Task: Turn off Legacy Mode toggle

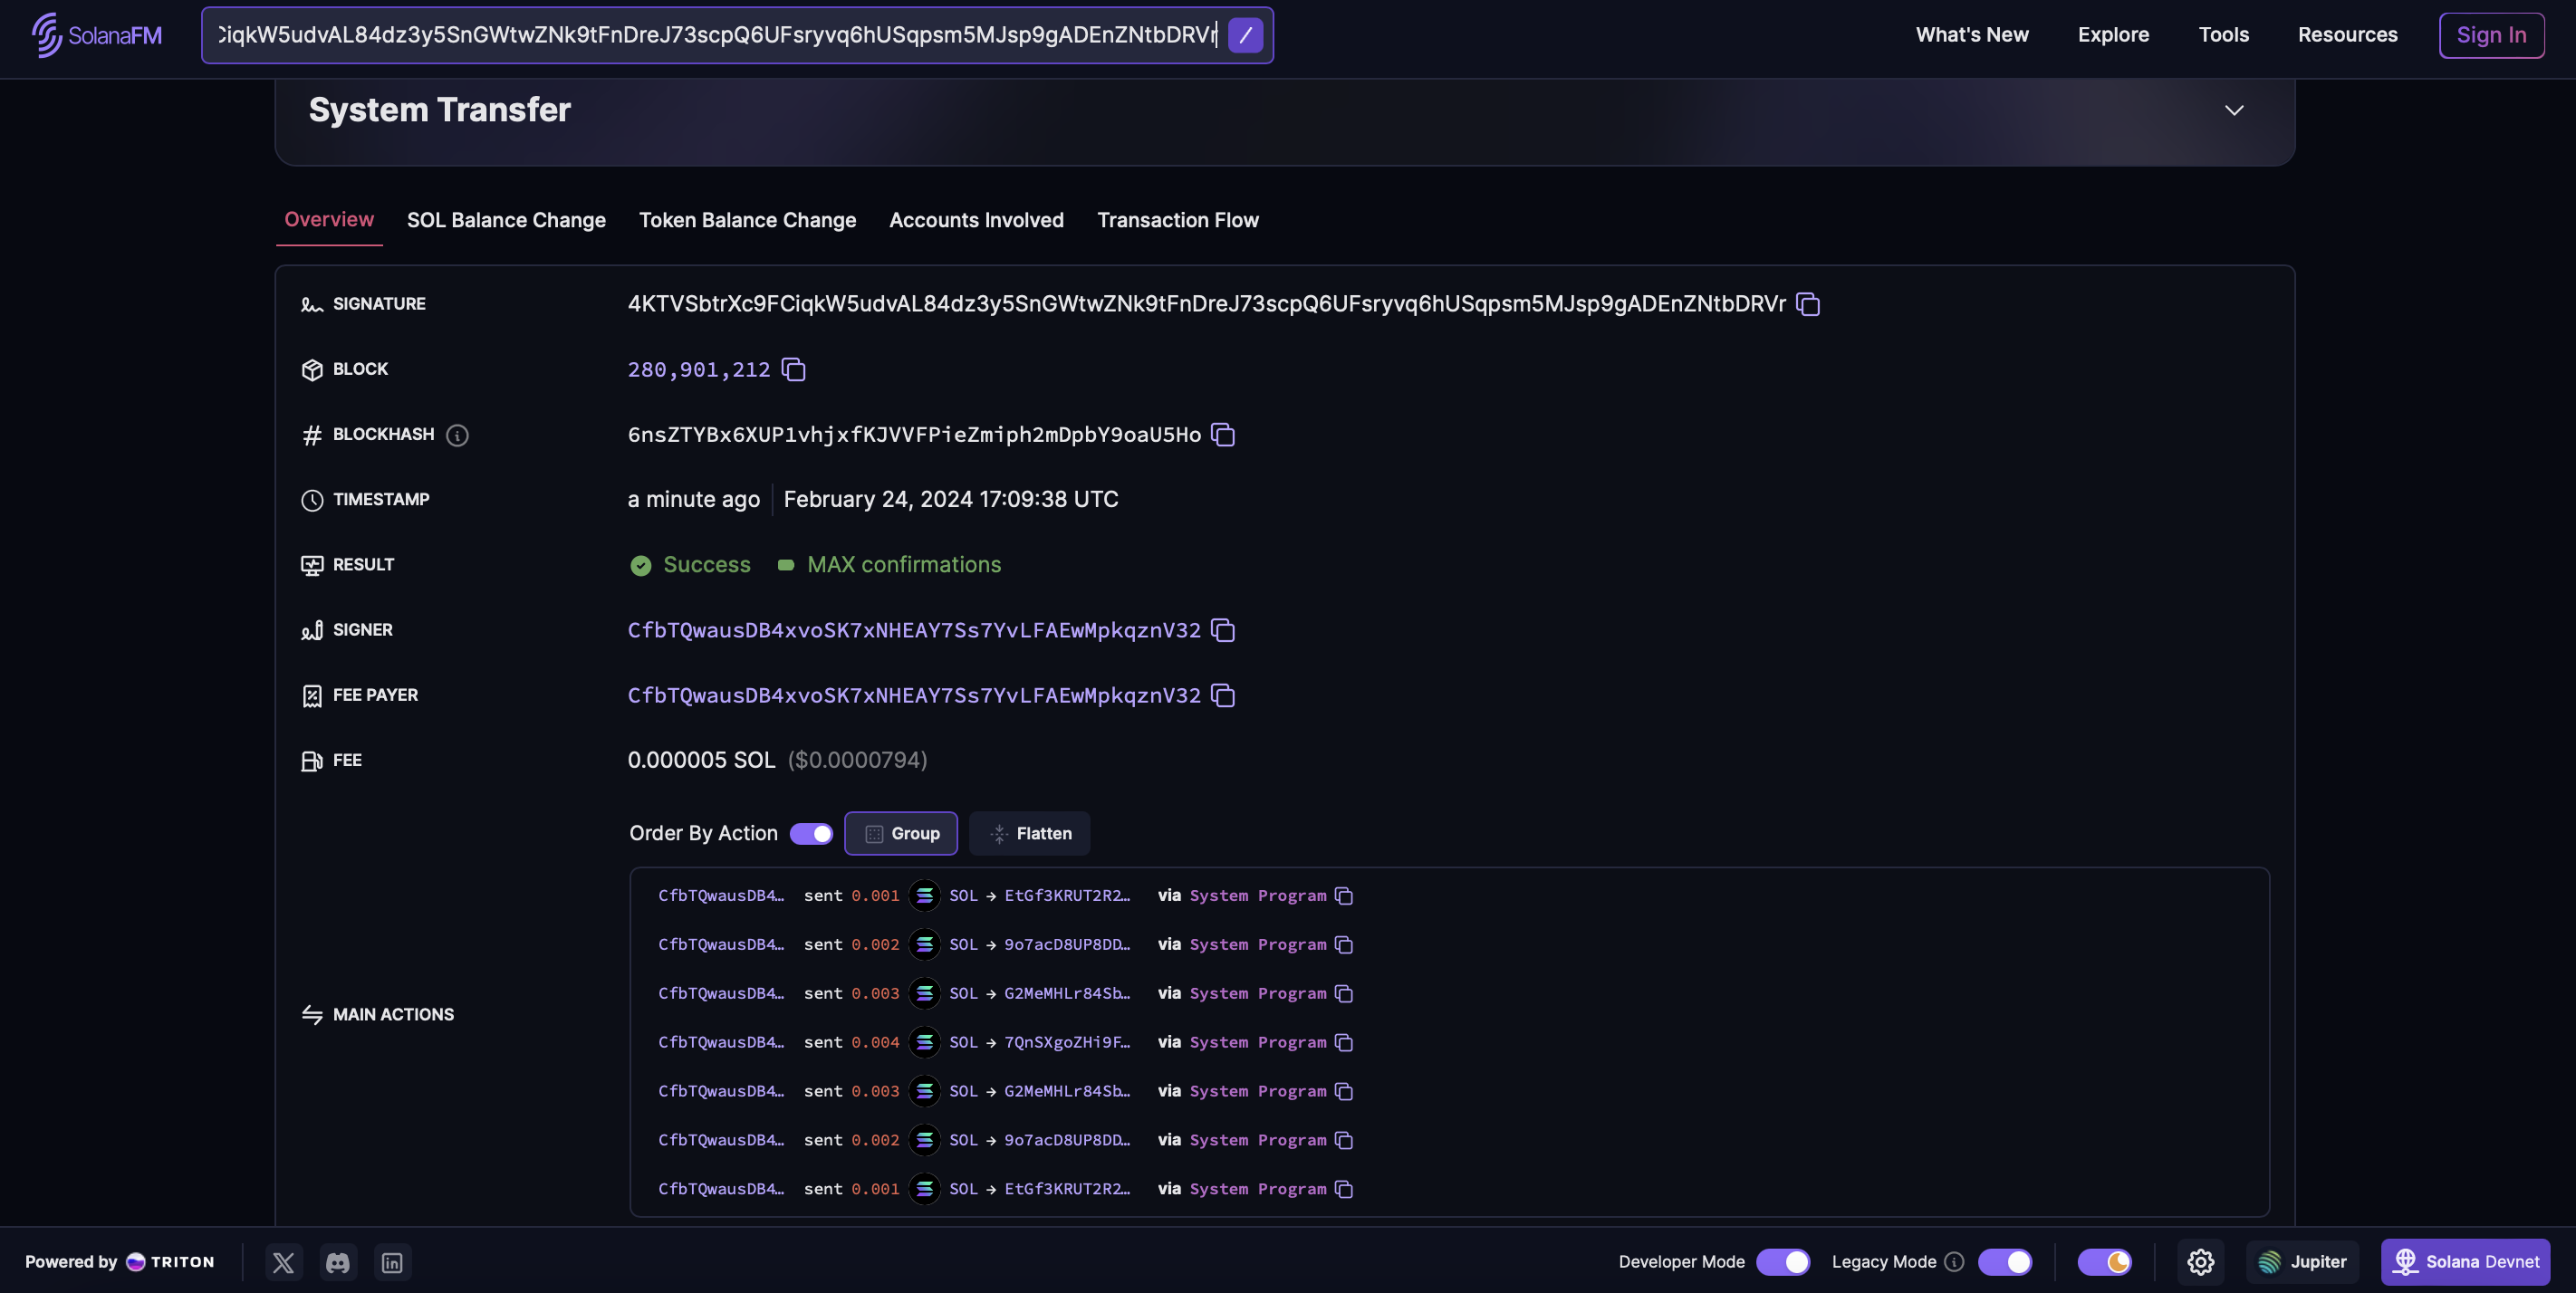Action: pyautogui.click(x=2004, y=1262)
